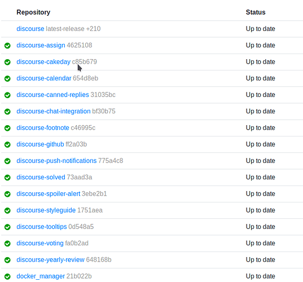Click green checkmark beside discourse-github
Screen dimensions: 303x282
click(7, 144)
